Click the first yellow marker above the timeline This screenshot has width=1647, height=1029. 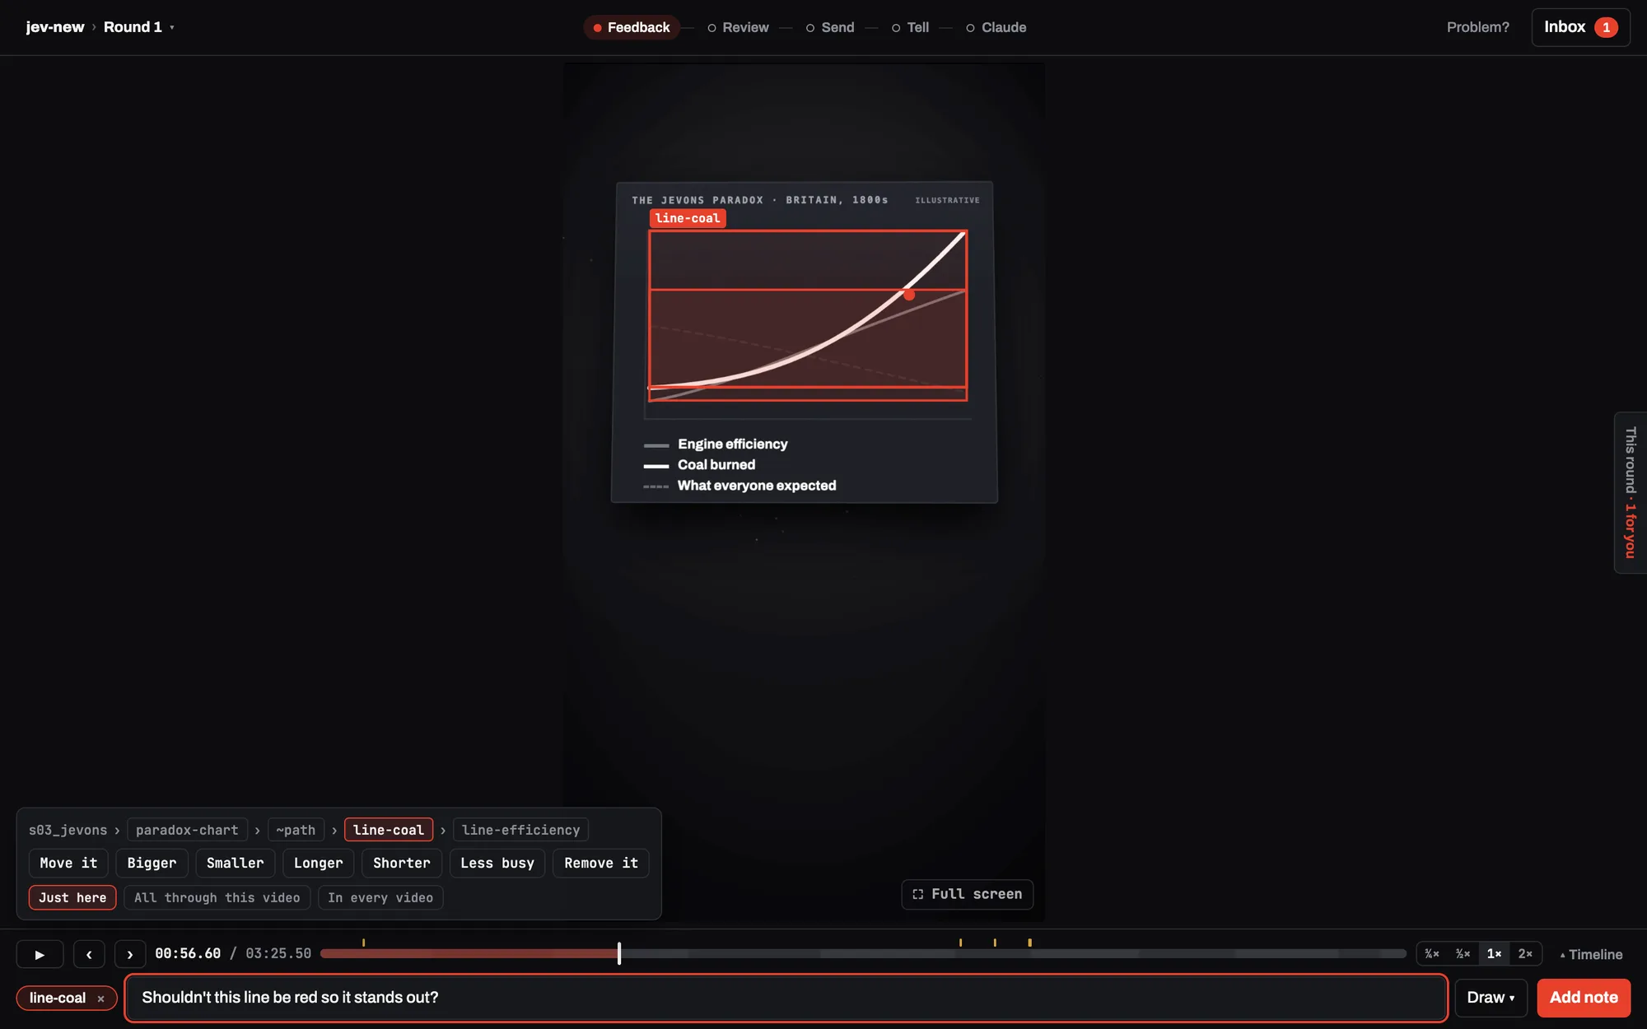[x=363, y=943]
